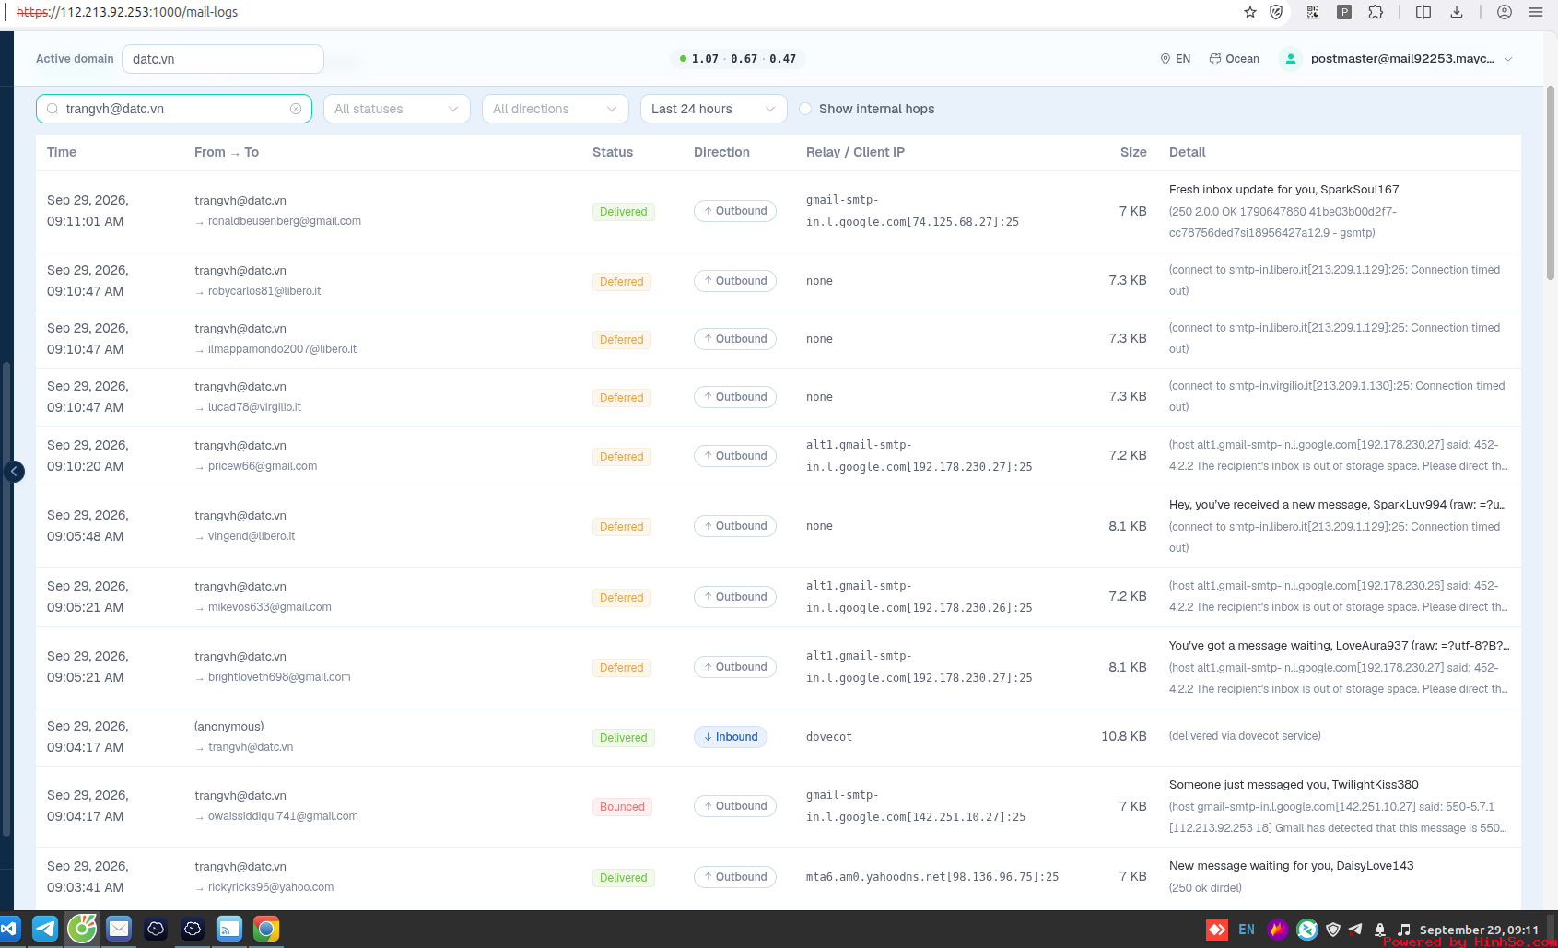Collapse the left sidebar with arrow button
This screenshot has width=1558, height=948.
(x=14, y=472)
